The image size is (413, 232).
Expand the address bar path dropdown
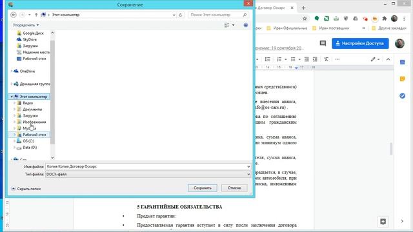tap(174, 15)
